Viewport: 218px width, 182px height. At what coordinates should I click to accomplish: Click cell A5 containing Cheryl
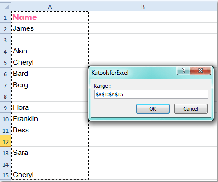pos(50,62)
